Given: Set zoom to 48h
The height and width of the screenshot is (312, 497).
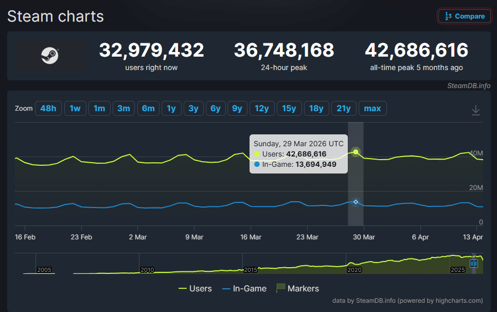Looking at the screenshot, I should [48, 109].
